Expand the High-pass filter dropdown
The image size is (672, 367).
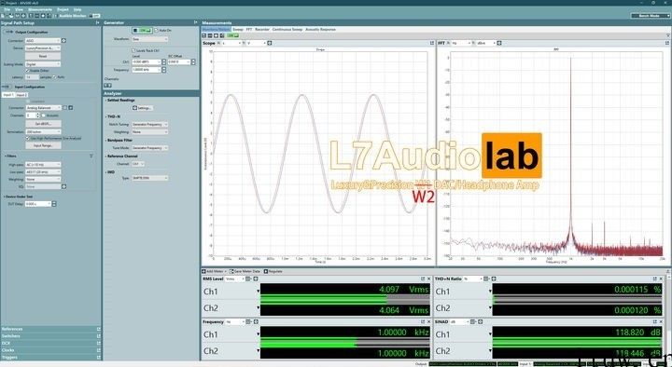43,165
